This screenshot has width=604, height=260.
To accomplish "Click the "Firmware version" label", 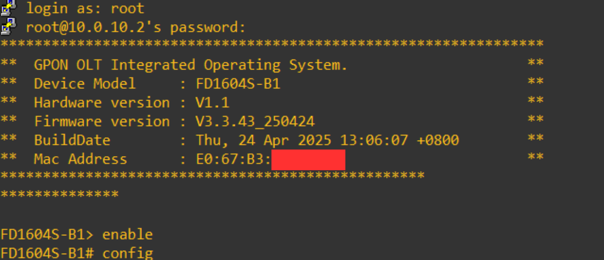I will pyautogui.click(x=102, y=121).
